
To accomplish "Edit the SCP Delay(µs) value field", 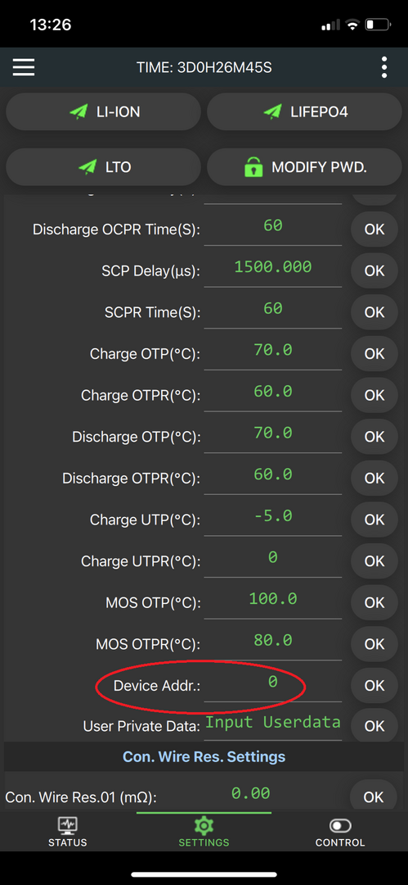I will (x=273, y=269).
